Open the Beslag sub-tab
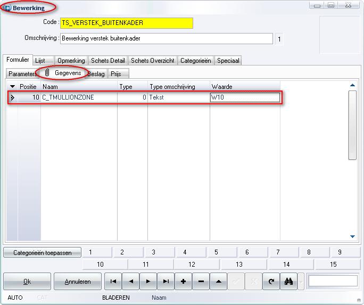 click(x=96, y=74)
